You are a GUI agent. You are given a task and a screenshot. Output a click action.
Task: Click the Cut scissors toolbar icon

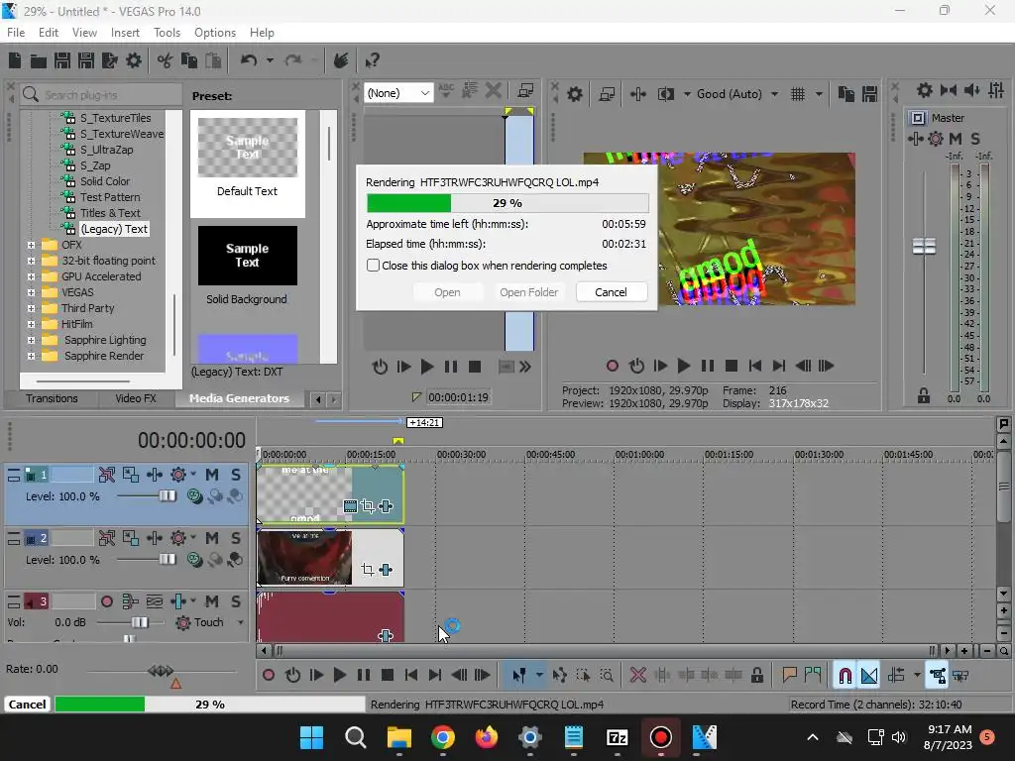pyautogui.click(x=166, y=60)
